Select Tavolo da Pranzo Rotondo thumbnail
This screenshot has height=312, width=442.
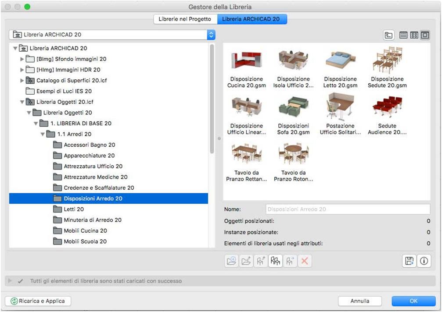[294, 162]
